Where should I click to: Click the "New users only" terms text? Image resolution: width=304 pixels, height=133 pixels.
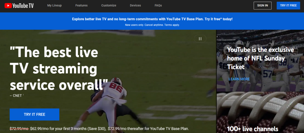pyautogui.click(x=152, y=25)
